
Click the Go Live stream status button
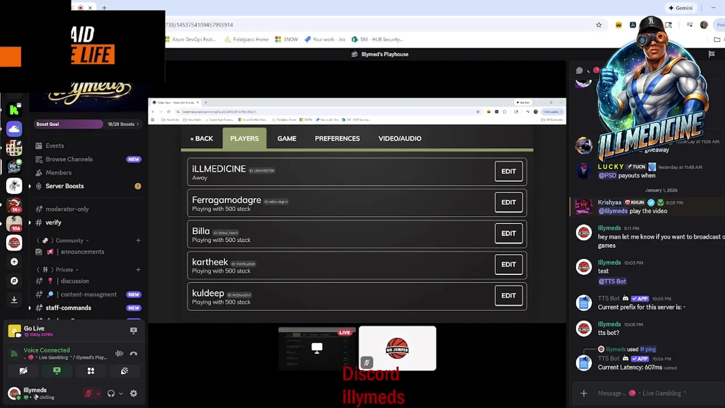click(33, 331)
